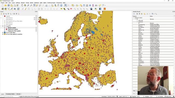175x98 pixels.
Task: Open statistical summary sigma icon
Action: pyautogui.click(x=93, y=5)
